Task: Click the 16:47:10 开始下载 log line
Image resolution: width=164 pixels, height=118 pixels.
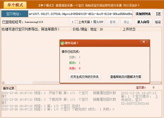Action: click(59, 94)
